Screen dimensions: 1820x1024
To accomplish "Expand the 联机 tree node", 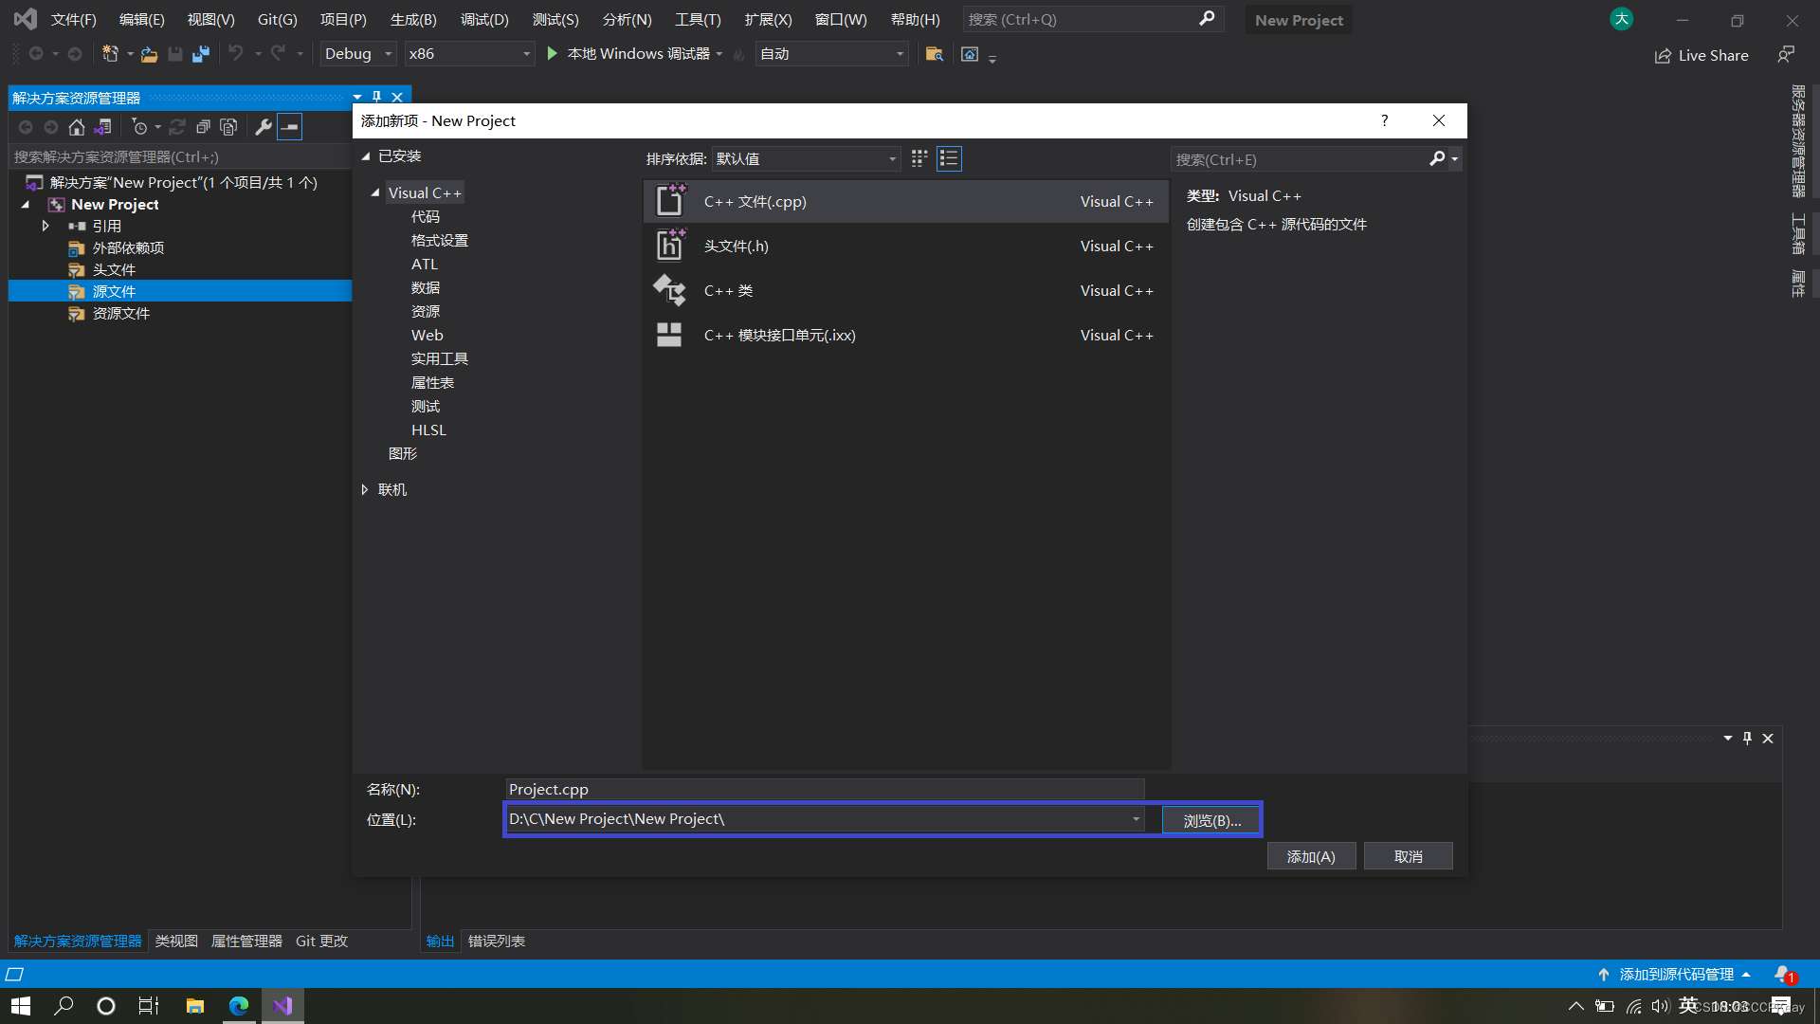I will [365, 489].
